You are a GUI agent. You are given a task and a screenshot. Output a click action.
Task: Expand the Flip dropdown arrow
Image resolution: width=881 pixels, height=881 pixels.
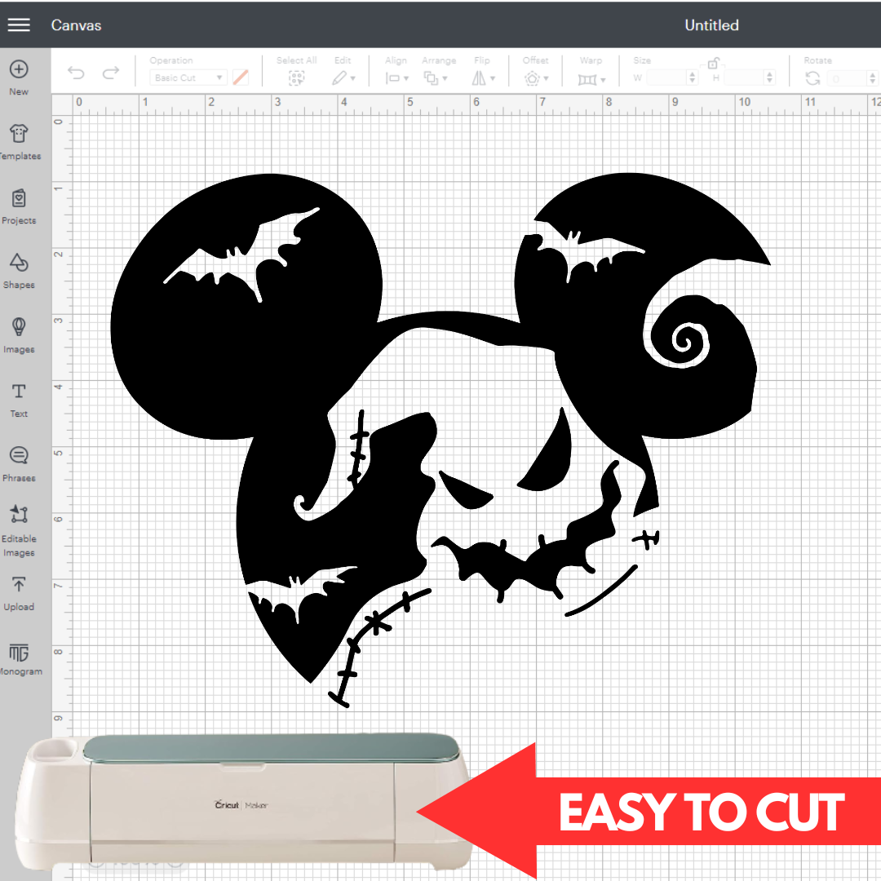[493, 78]
